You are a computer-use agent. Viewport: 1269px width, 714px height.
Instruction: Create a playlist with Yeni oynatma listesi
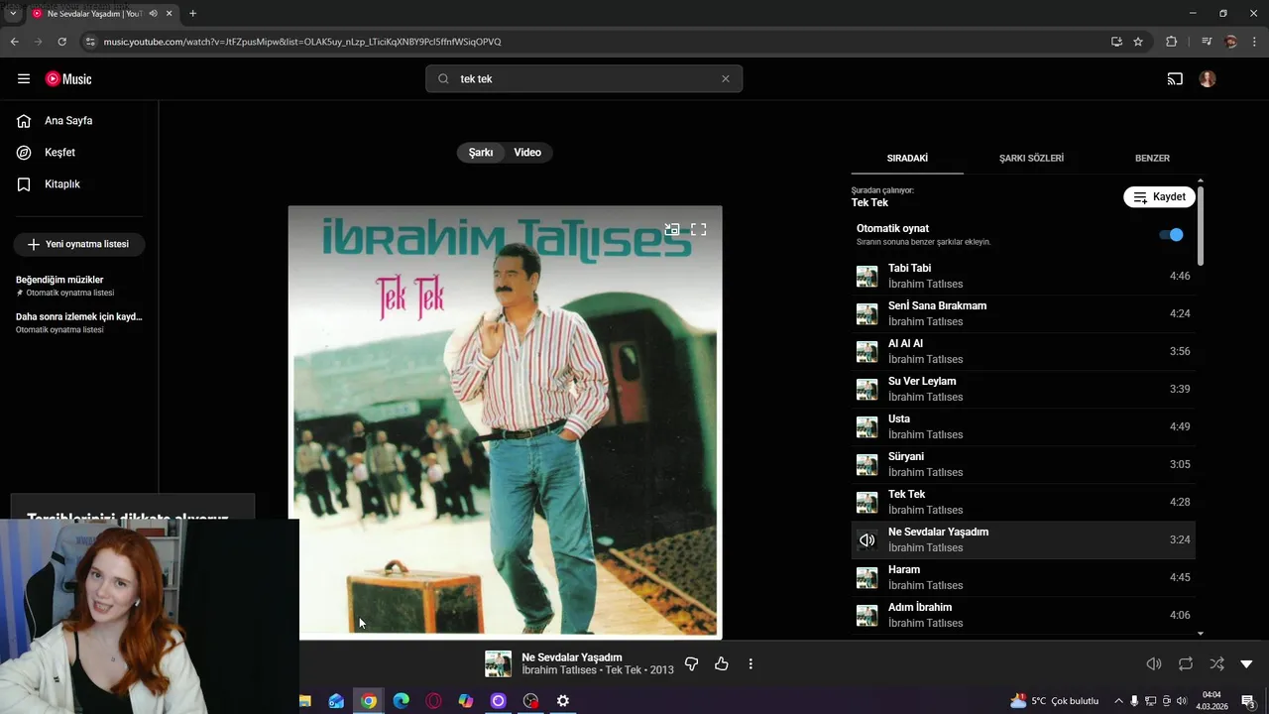[79, 244]
